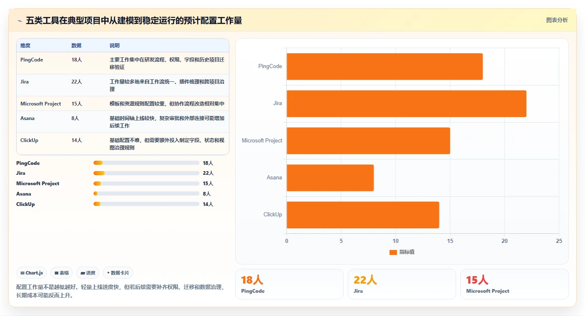Click the 数据 column header
Screen dimensions: 585x316
click(76, 46)
